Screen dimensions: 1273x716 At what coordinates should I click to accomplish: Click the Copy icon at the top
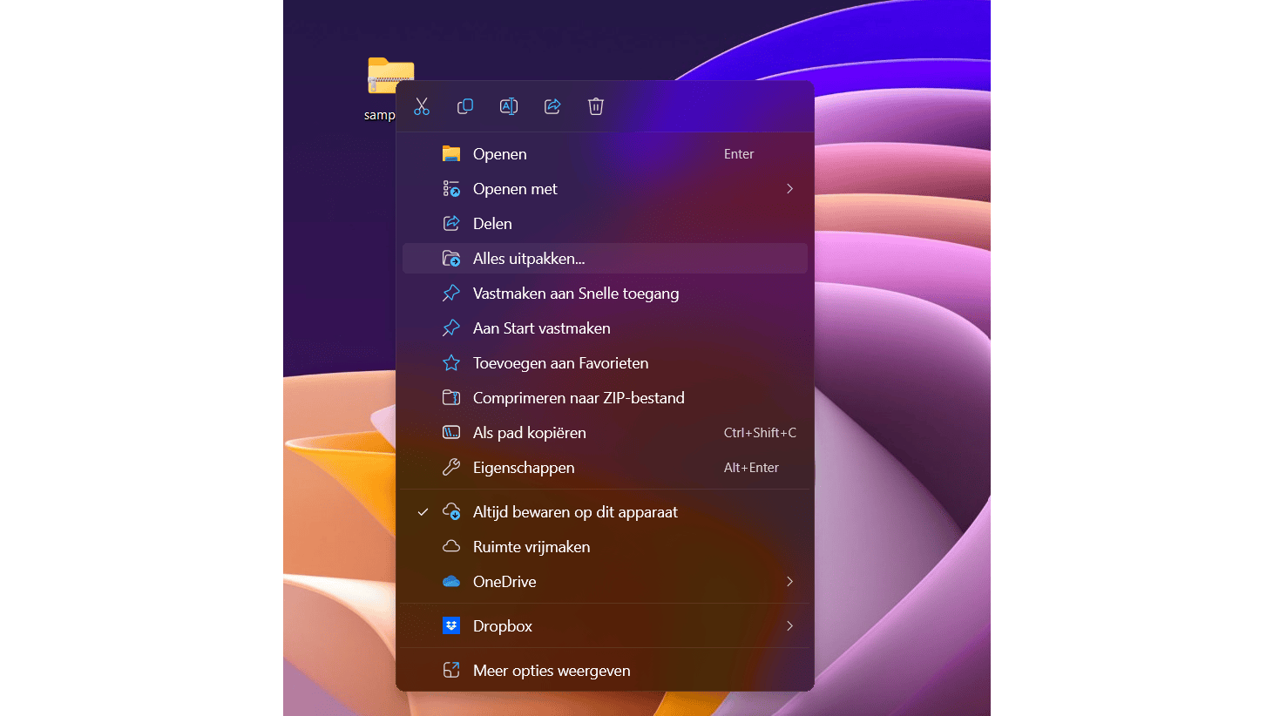click(x=465, y=105)
